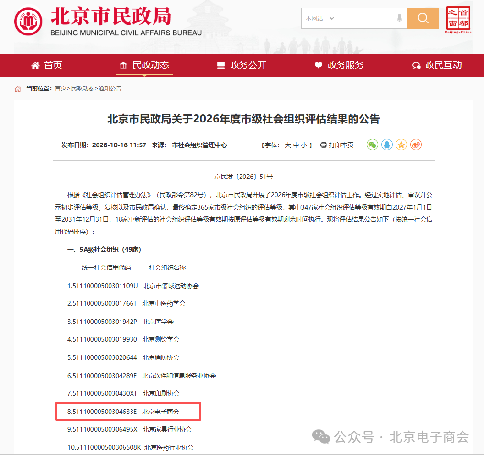Viewport: 484px width, 456px height.
Task: Click 民政动态 in the breadcrumb trail
Action: [82, 89]
